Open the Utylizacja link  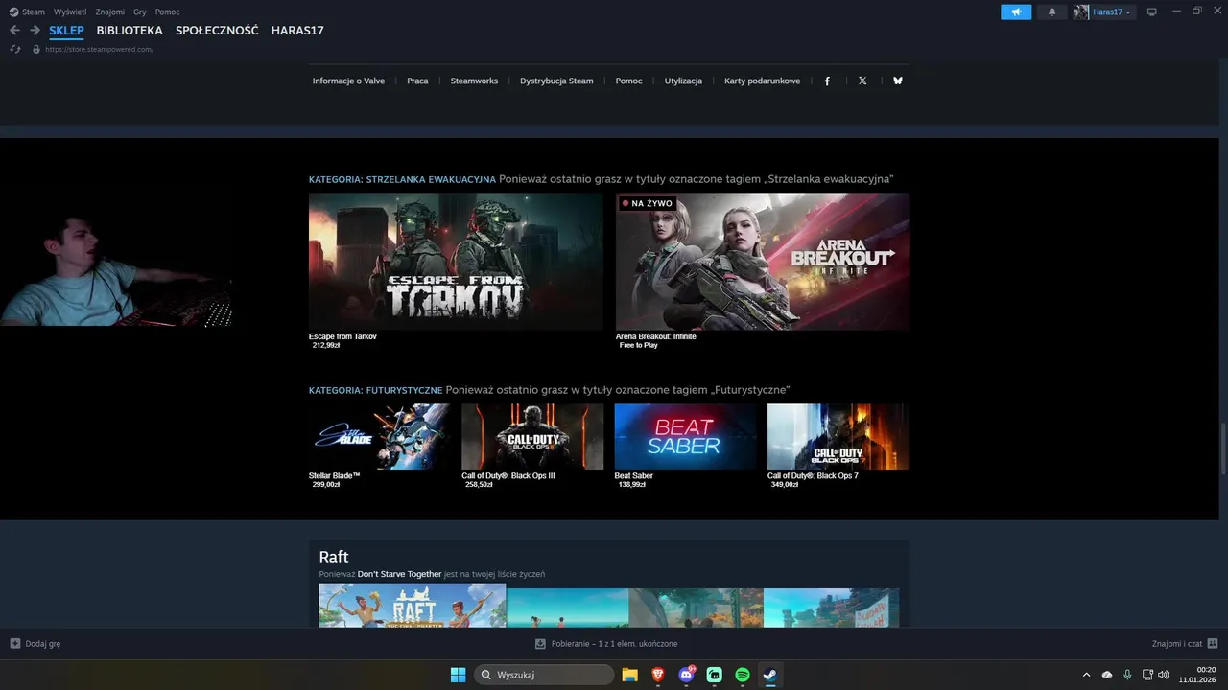coord(683,80)
